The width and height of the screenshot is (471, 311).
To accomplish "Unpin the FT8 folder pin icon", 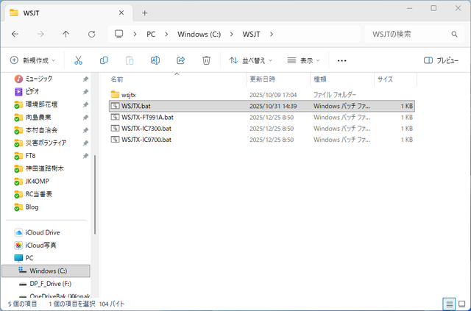I will (x=85, y=156).
